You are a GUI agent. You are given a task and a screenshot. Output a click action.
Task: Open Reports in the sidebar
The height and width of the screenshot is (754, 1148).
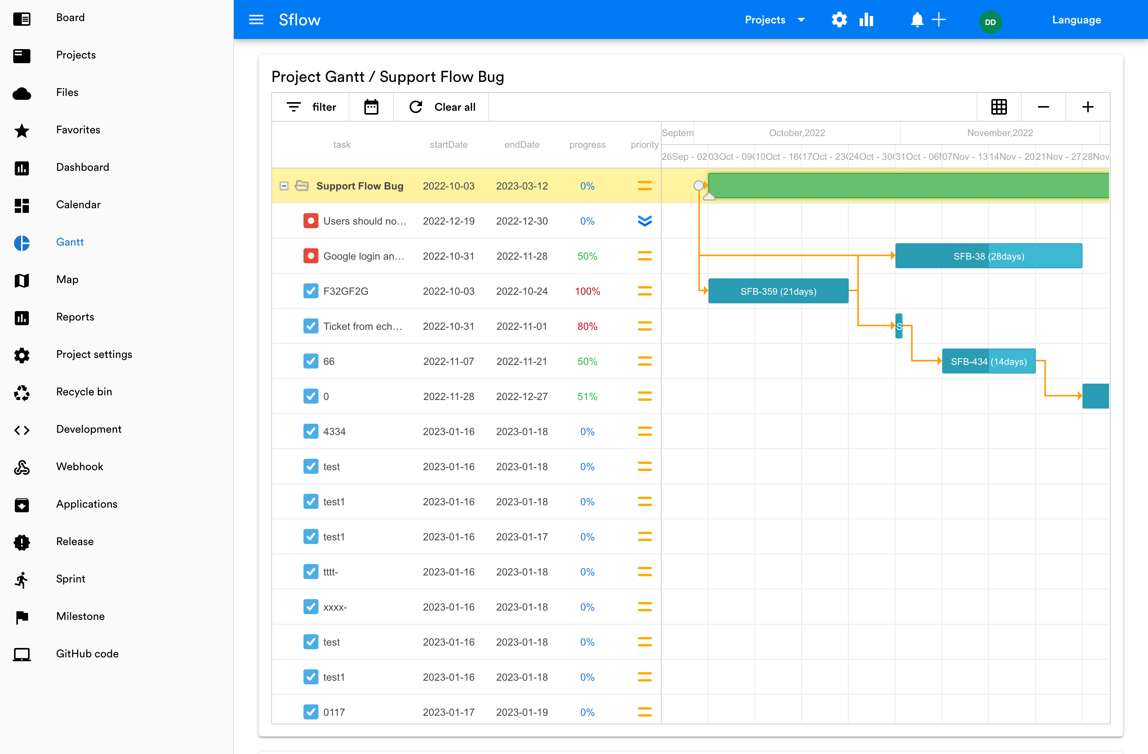(x=75, y=317)
